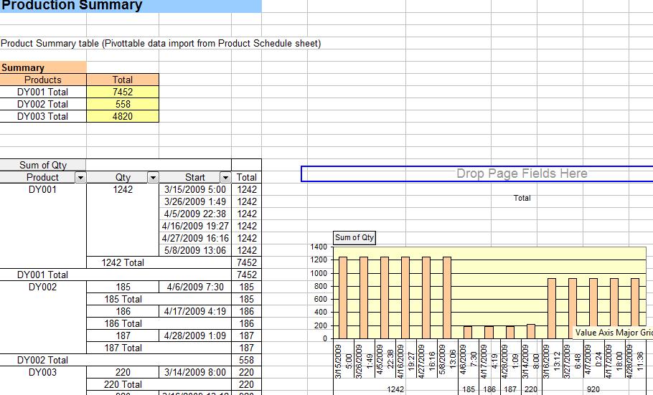
Task: Select the 220 Total row cell
Action: pyautogui.click(x=159, y=384)
